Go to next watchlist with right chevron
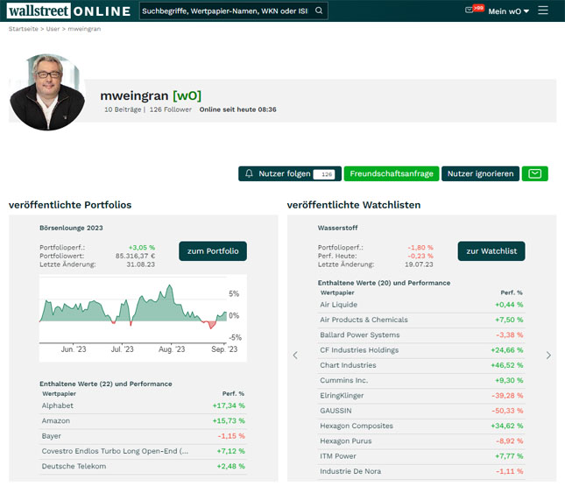This screenshot has height=486, width=565. coord(548,356)
